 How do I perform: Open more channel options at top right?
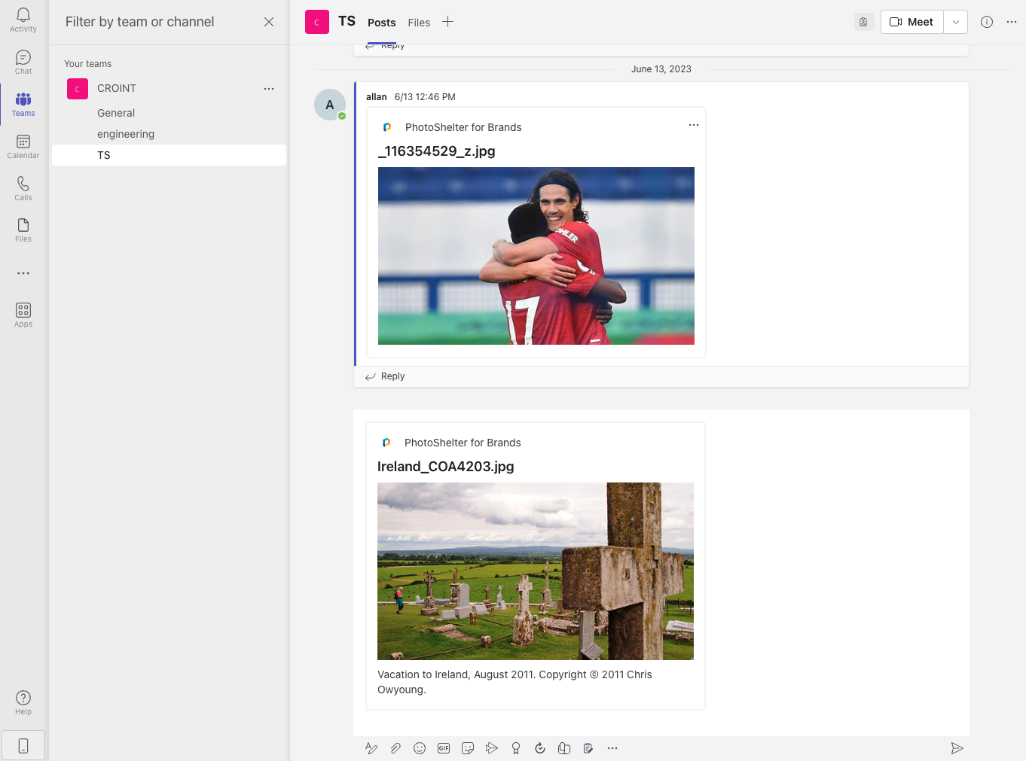click(x=1012, y=22)
